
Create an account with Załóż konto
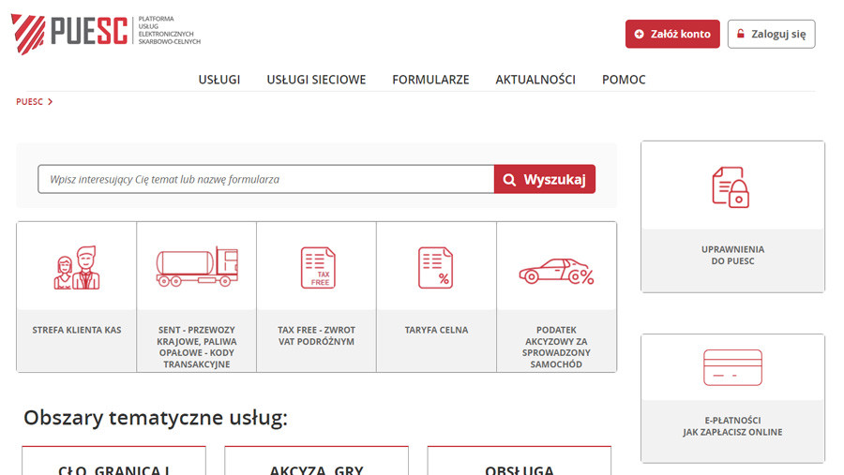(x=672, y=34)
